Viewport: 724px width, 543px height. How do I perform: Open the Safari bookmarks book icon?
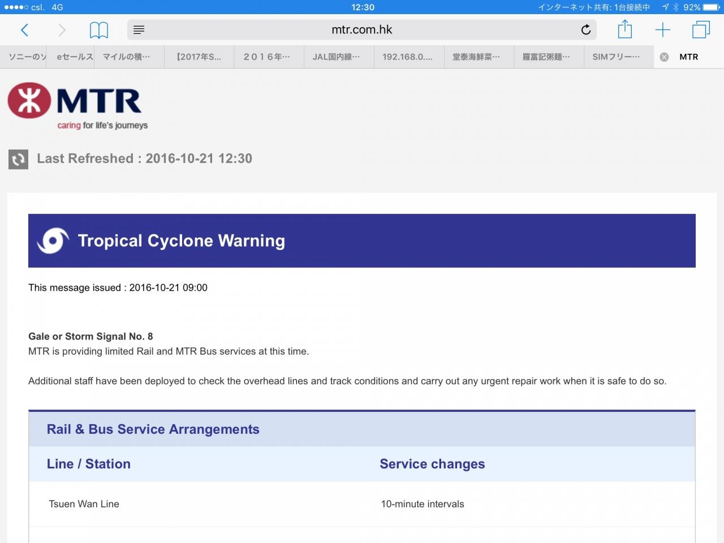pos(99,30)
